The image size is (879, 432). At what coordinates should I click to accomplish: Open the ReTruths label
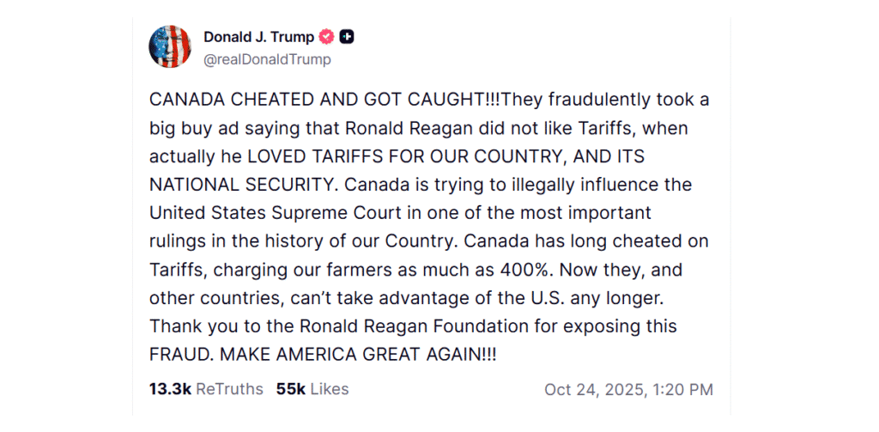[230, 389]
